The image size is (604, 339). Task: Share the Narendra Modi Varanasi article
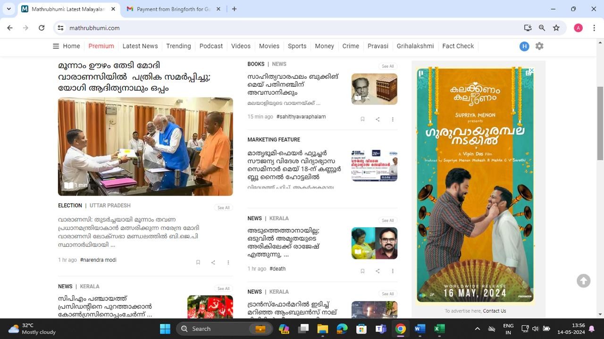pyautogui.click(x=213, y=263)
